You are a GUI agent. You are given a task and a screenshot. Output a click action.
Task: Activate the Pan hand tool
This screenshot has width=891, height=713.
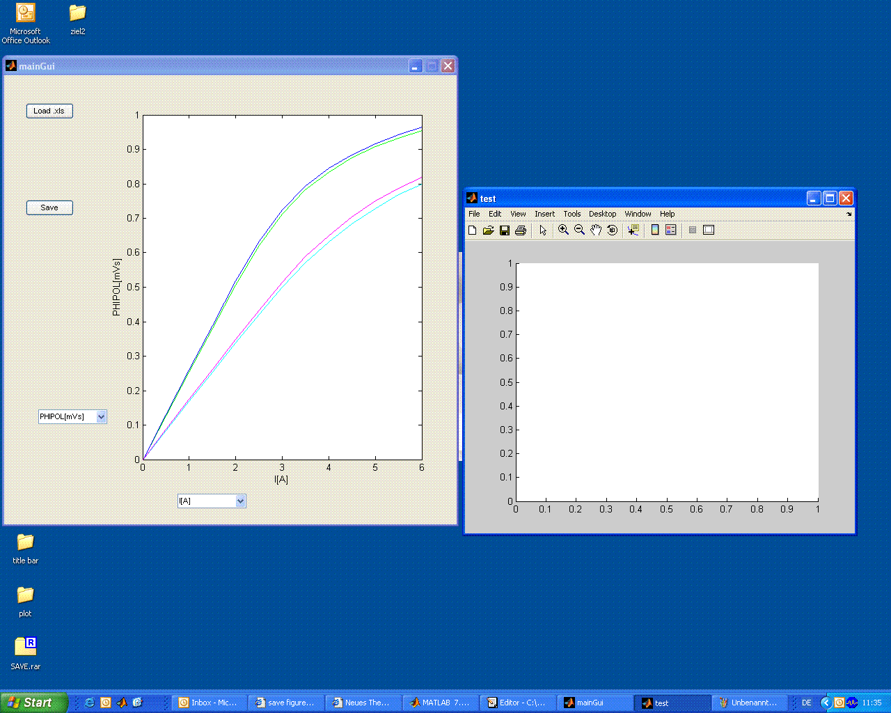596,230
